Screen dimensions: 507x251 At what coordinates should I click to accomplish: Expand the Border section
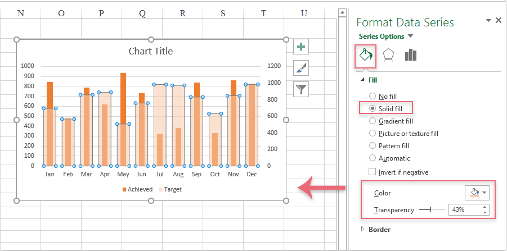tap(363, 229)
